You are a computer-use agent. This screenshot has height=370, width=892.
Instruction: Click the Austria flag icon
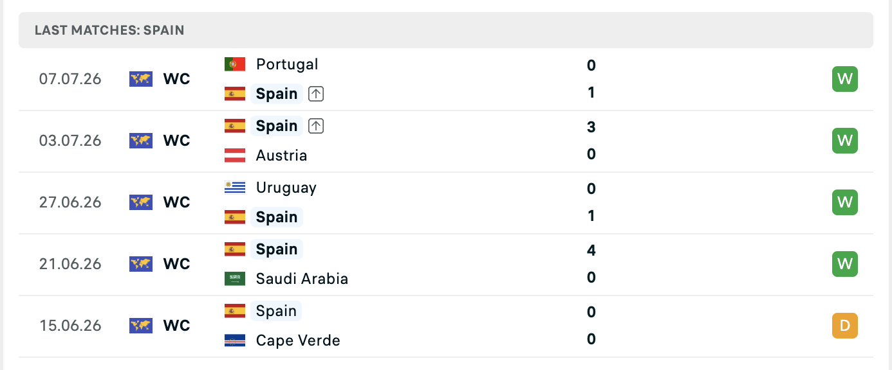[x=235, y=155]
